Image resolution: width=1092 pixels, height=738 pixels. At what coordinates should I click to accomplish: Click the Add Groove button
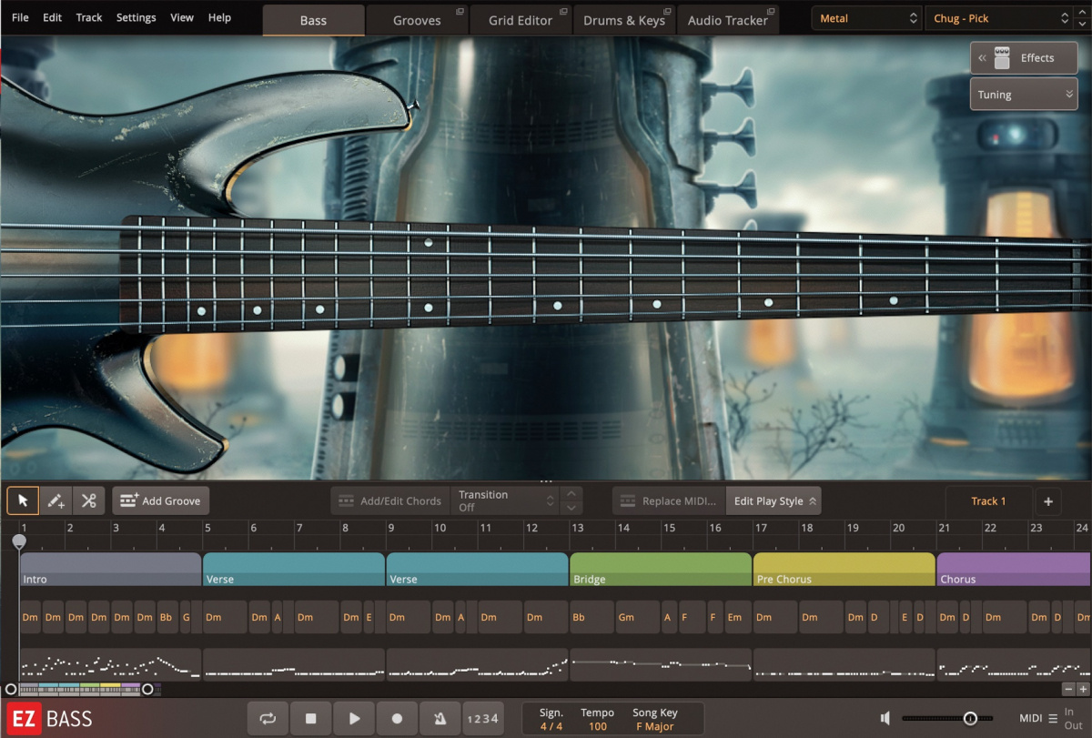(x=160, y=500)
